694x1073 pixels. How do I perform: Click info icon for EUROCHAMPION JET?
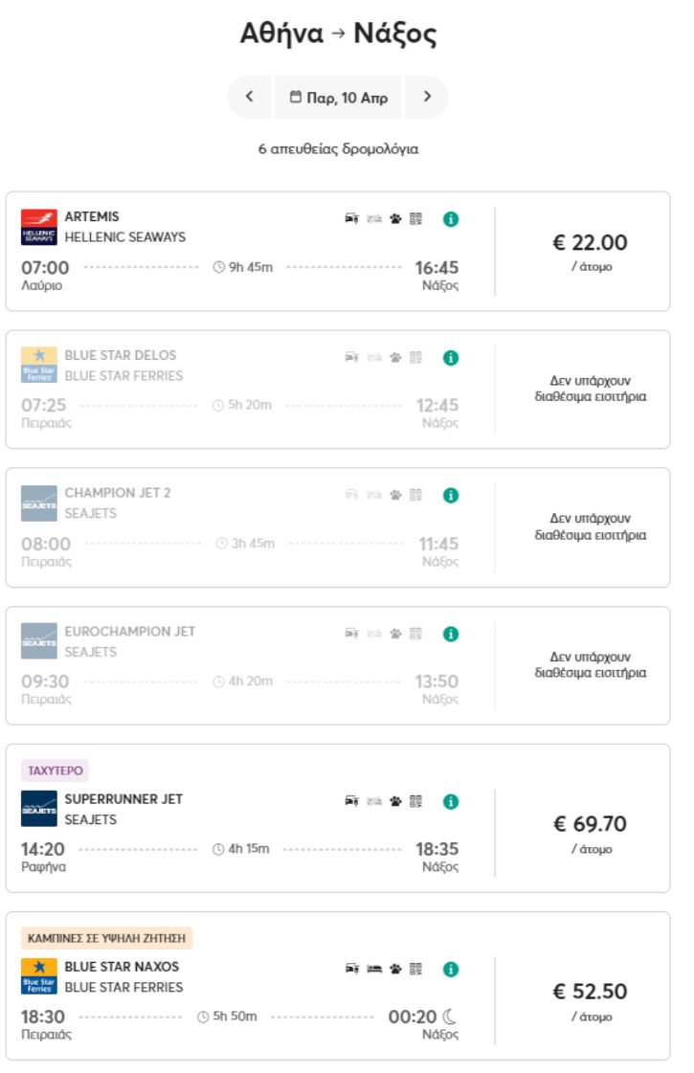click(x=451, y=634)
